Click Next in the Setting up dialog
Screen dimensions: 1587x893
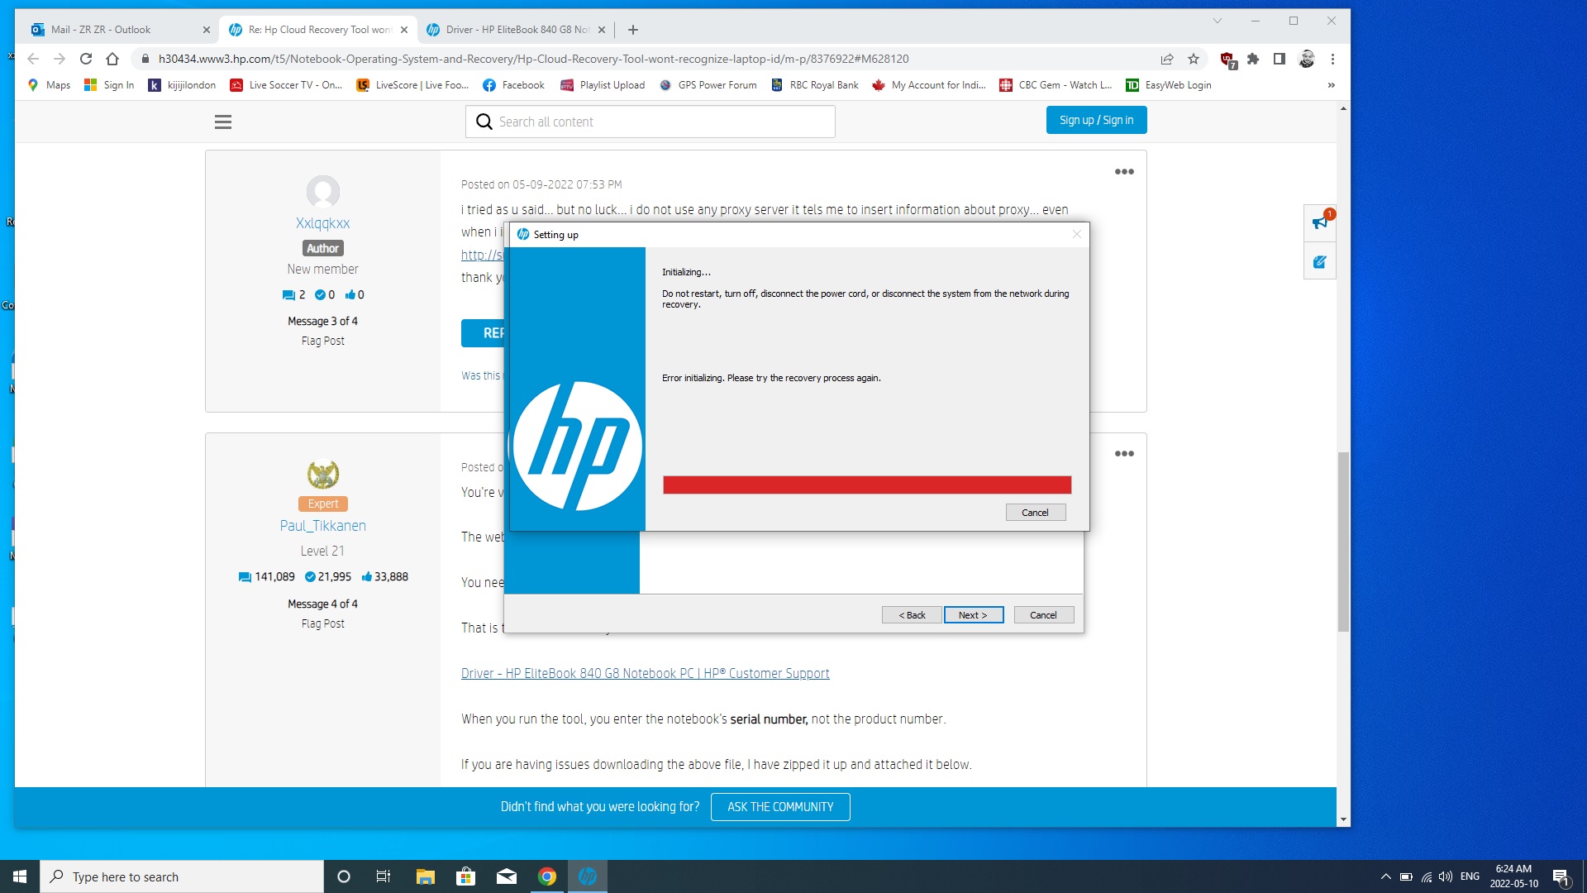pyautogui.click(x=973, y=614)
